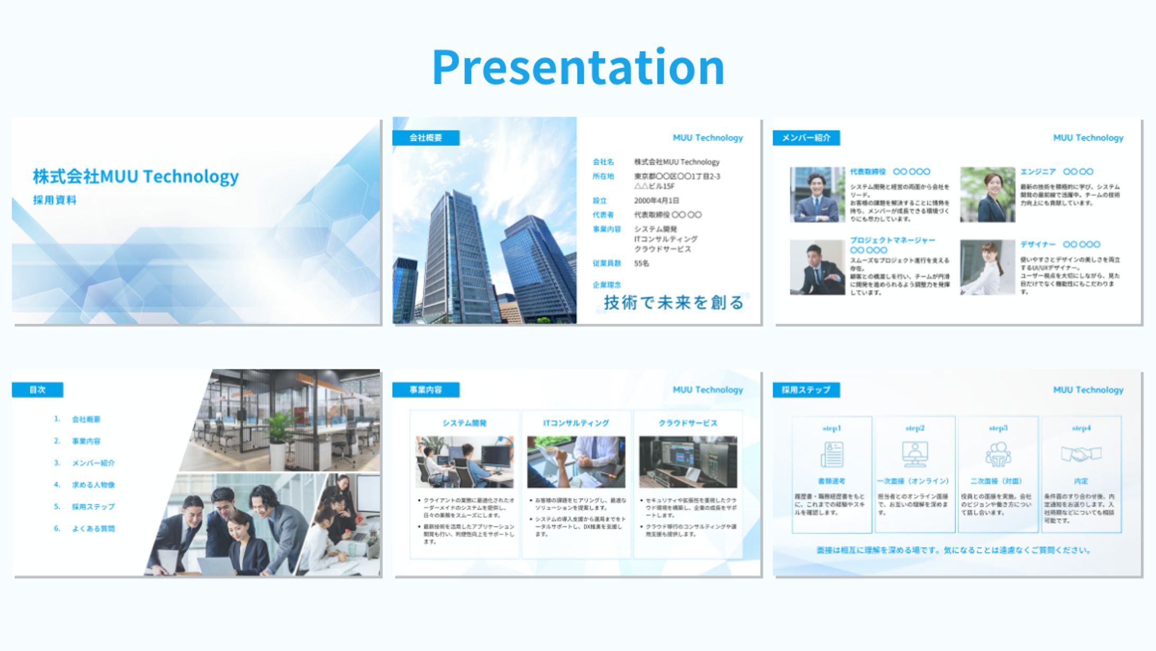Click the メンバー紹介 blue label tag

pos(806,138)
